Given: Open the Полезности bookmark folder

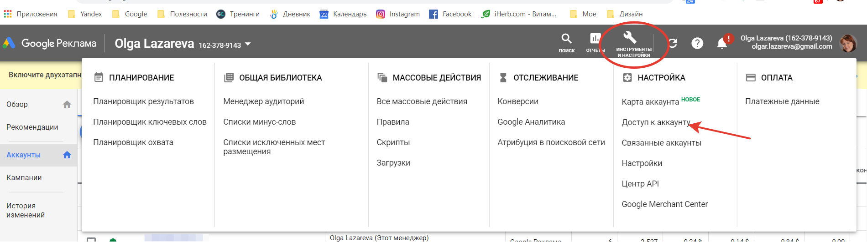Looking at the screenshot, I should (x=182, y=14).
